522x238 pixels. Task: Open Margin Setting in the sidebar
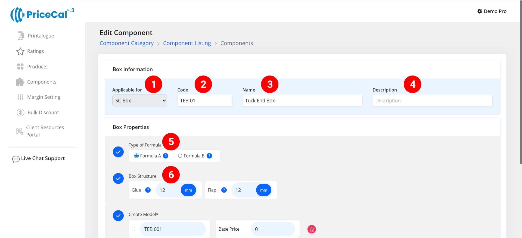43,97
